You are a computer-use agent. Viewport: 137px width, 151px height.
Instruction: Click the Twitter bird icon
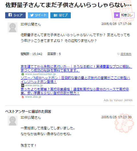point(32,15)
